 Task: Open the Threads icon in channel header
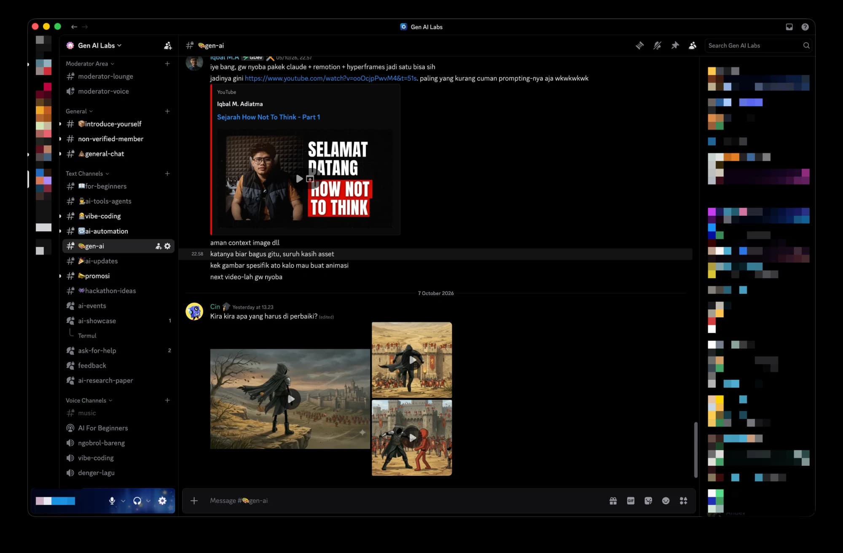[x=639, y=46]
